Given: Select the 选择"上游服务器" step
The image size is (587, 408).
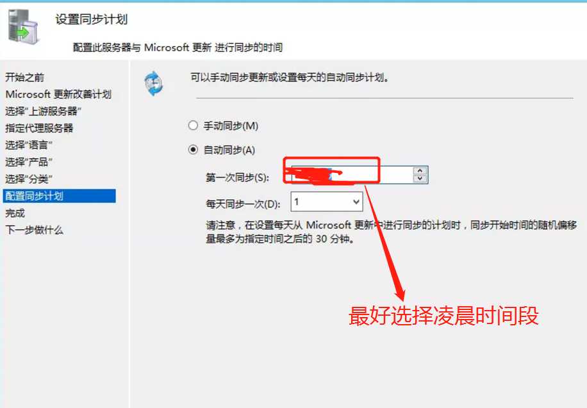Looking at the screenshot, I should [43, 111].
